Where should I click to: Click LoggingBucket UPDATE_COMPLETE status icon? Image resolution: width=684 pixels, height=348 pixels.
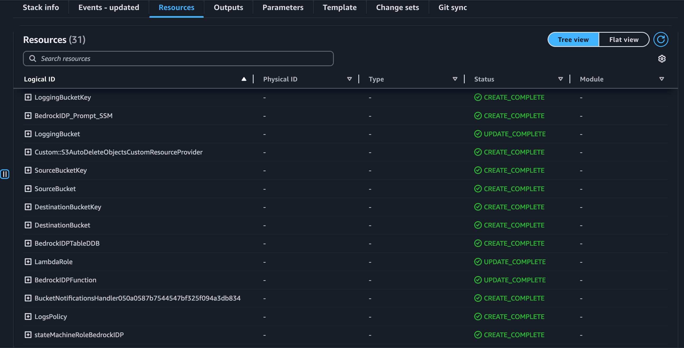[x=478, y=134]
